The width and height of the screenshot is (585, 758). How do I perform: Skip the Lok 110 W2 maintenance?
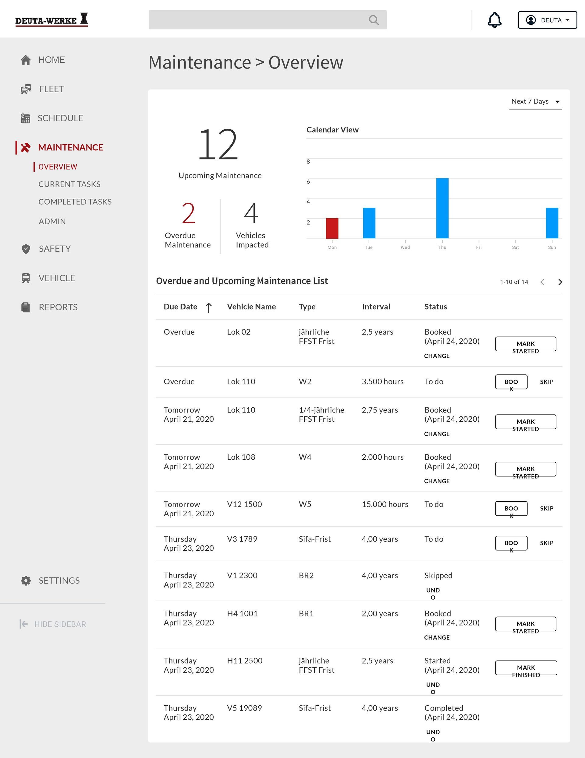click(546, 382)
